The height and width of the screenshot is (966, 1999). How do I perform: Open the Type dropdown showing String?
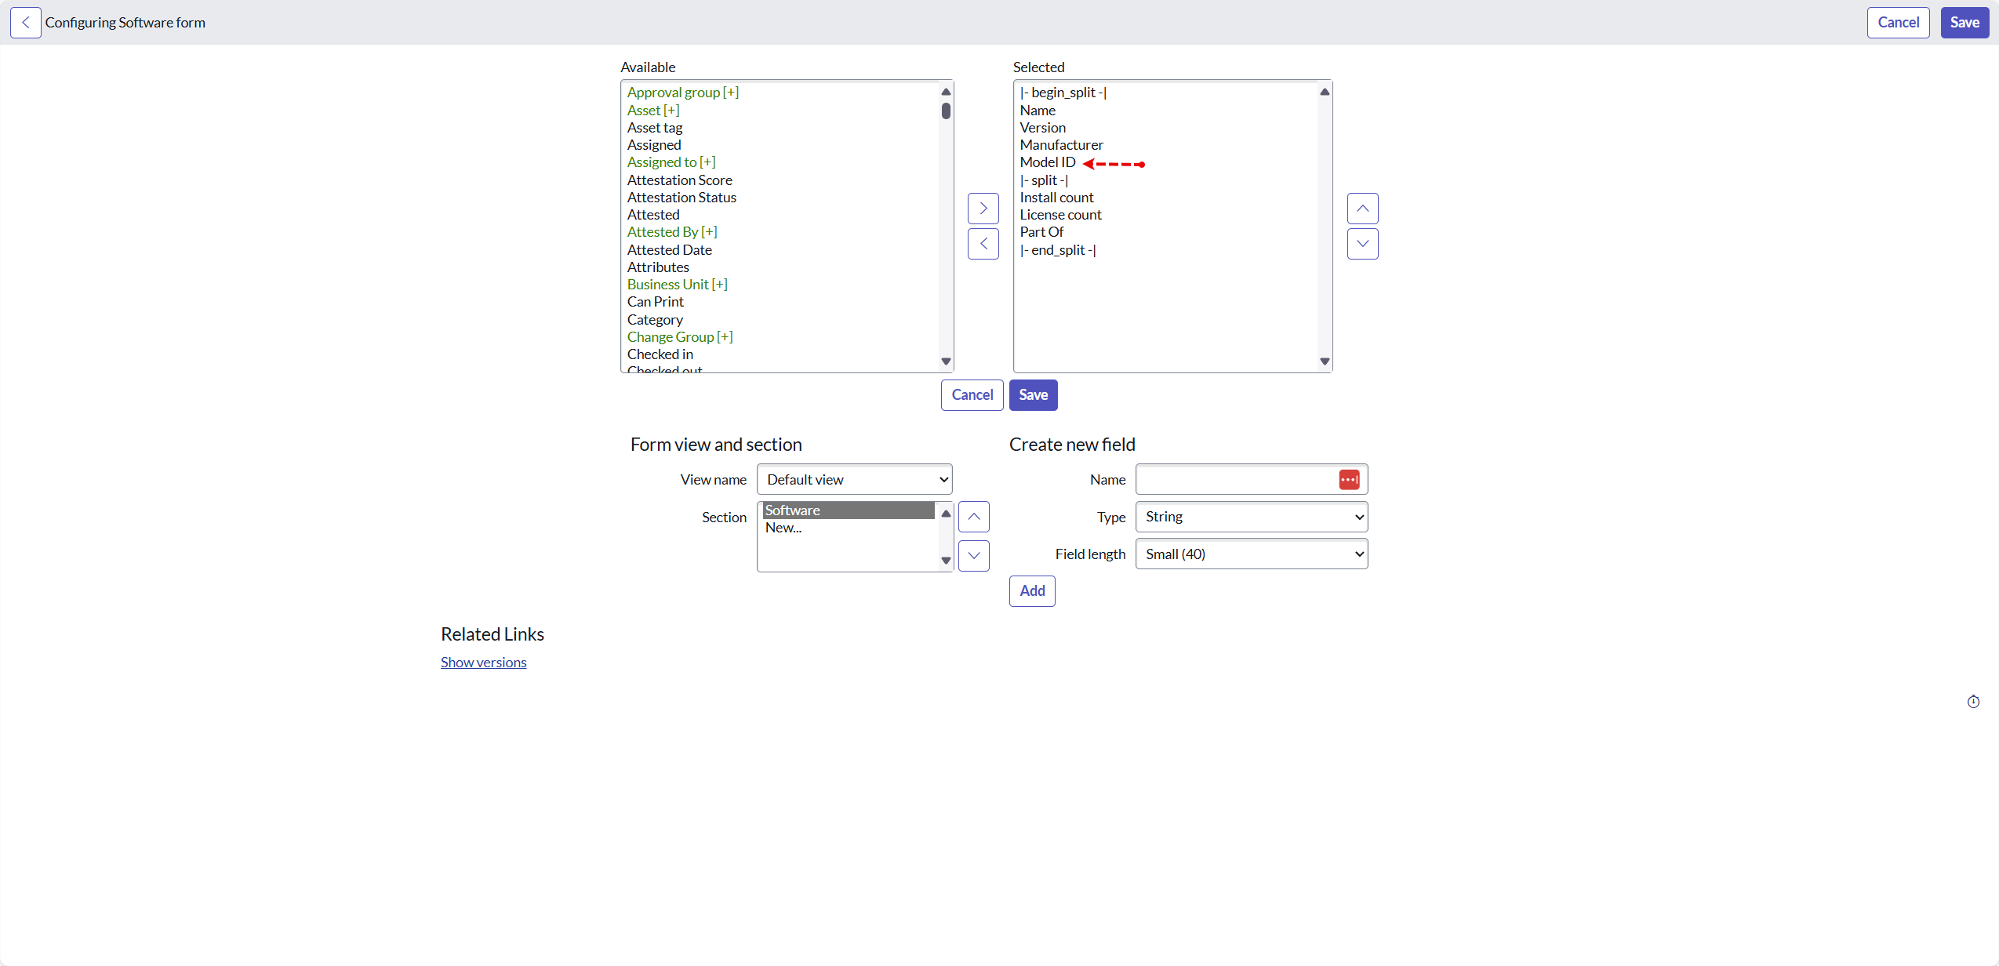[1251, 517]
